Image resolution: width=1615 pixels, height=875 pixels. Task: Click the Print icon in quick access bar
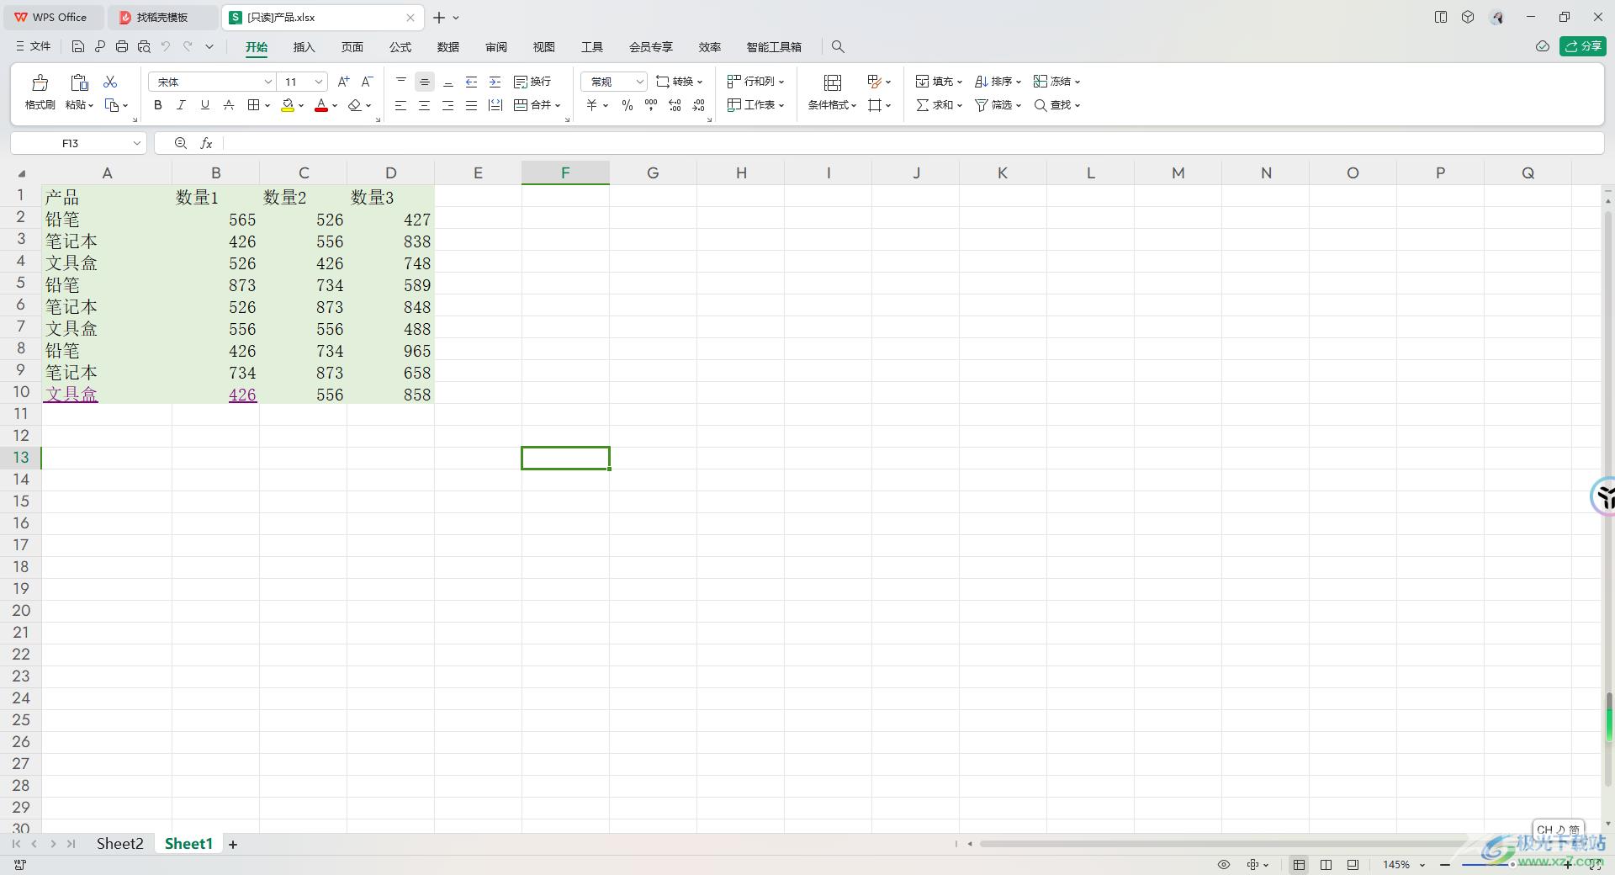click(x=122, y=46)
